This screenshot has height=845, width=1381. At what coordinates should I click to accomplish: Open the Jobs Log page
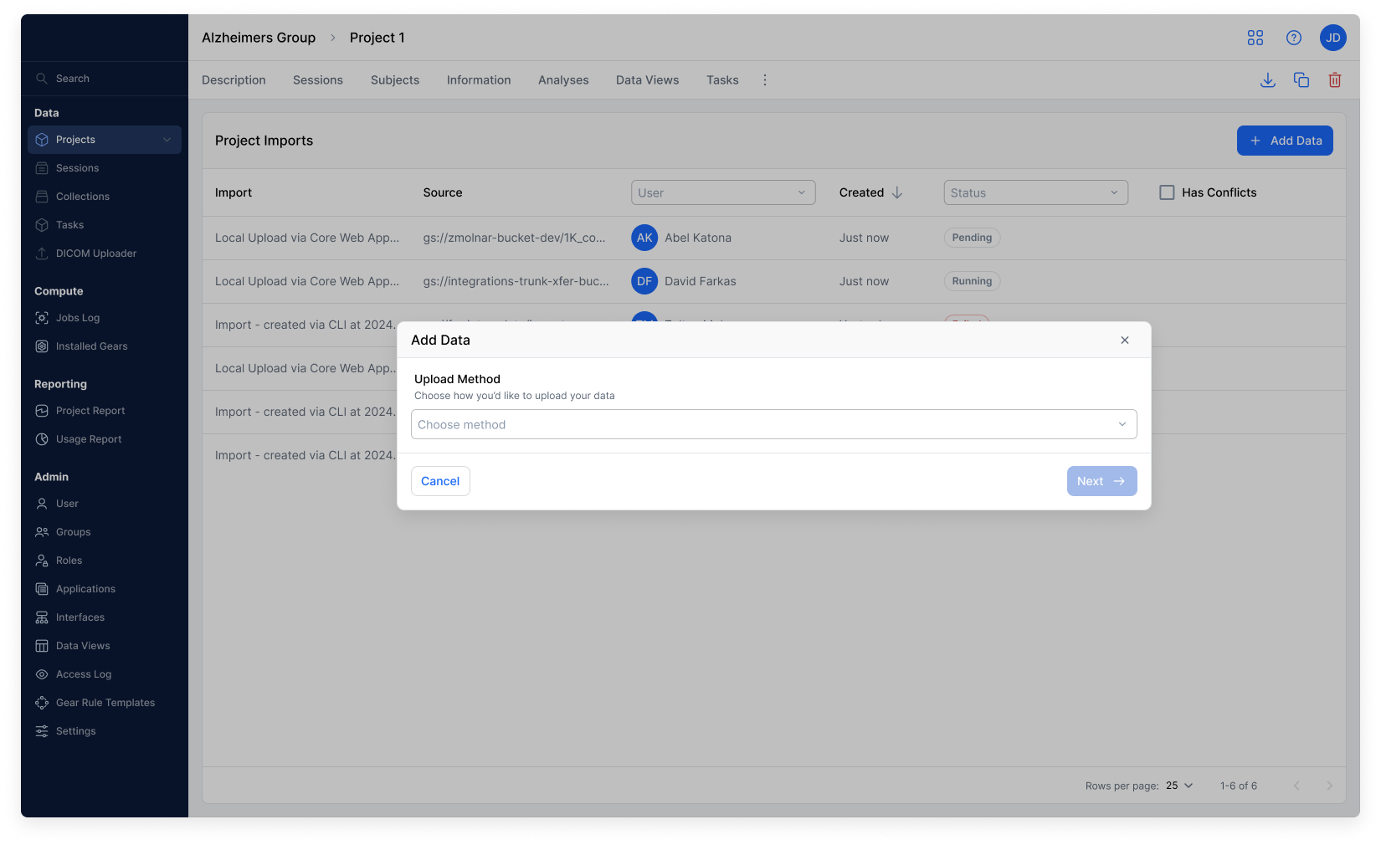click(x=78, y=318)
